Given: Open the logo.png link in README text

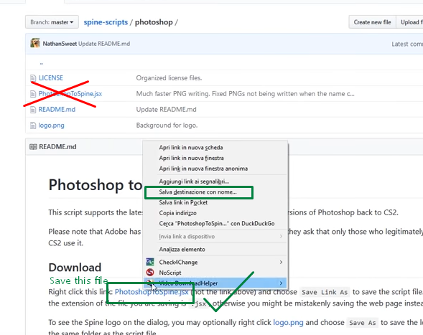Looking at the screenshot, I should (288, 322).
